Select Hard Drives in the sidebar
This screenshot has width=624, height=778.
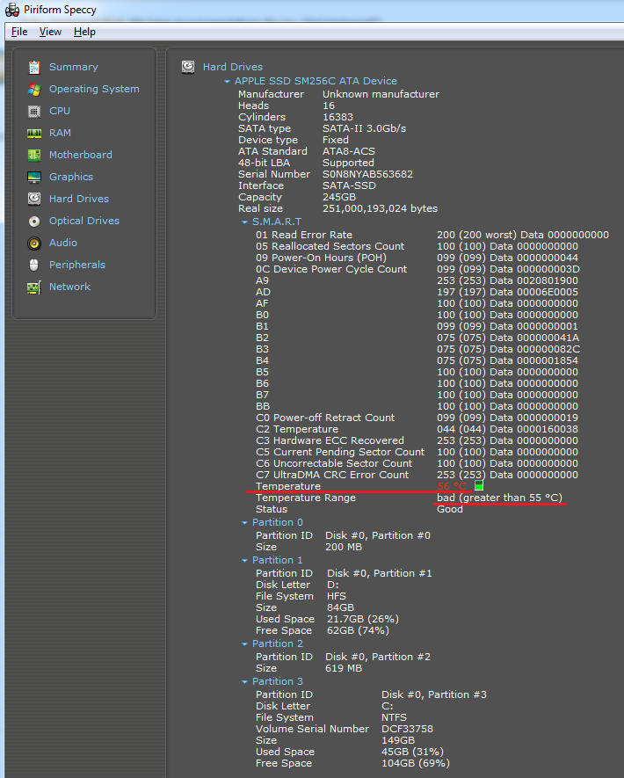point(79,199)
